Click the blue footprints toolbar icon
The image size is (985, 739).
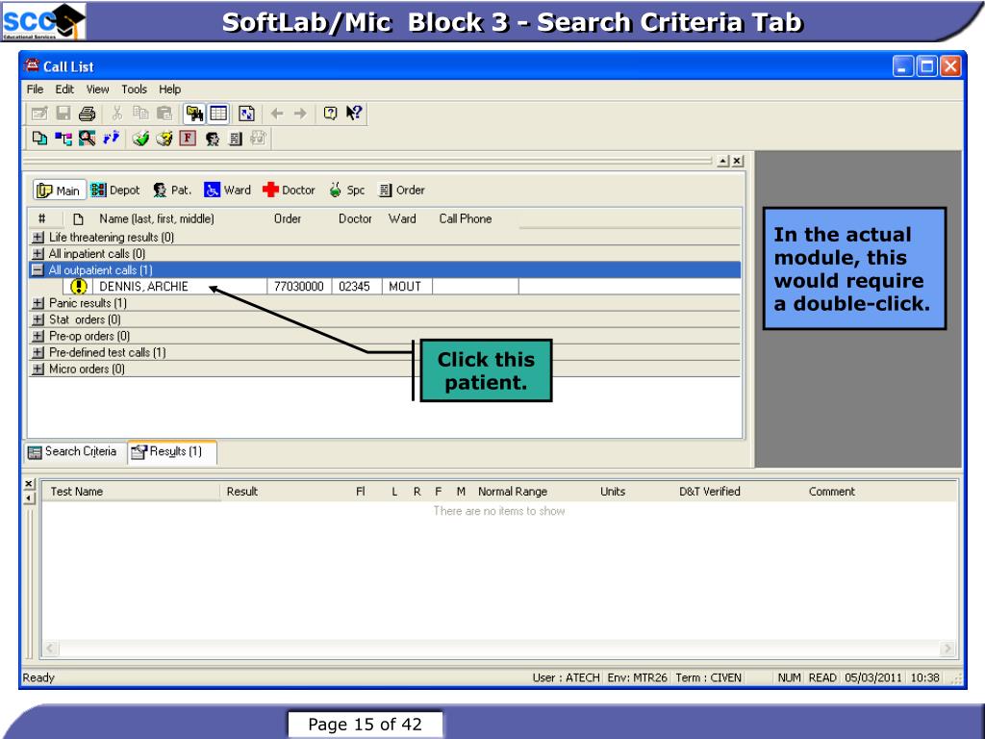(111, 139)
